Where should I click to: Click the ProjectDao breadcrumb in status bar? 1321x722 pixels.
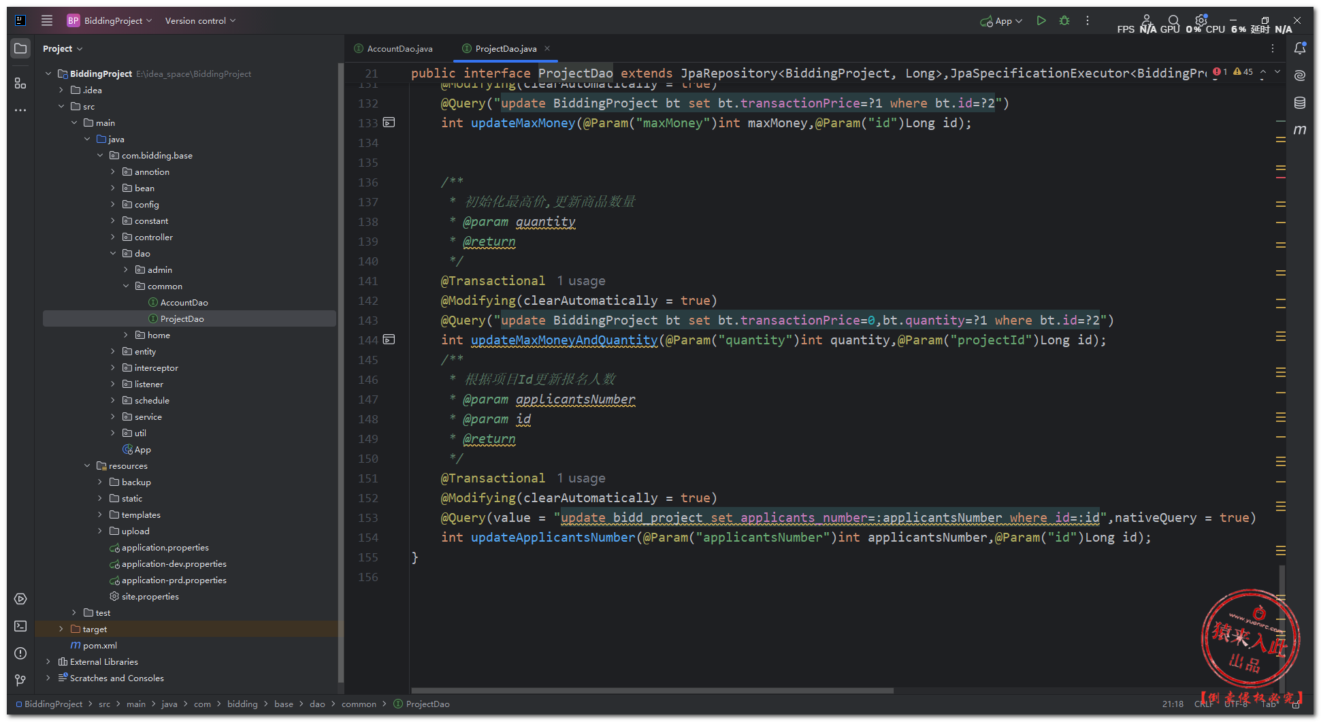(x=427, y=704)
